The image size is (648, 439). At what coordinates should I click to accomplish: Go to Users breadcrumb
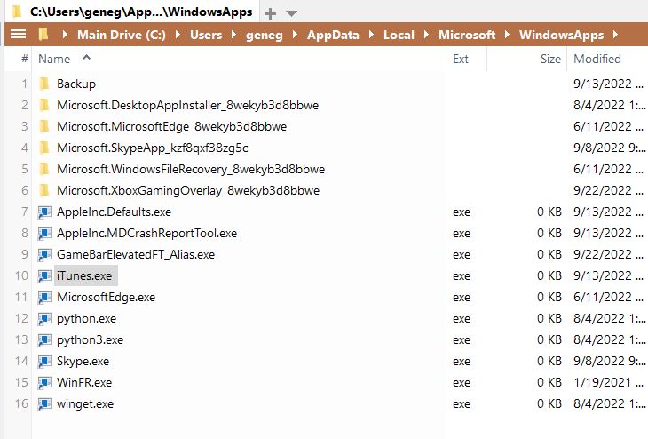tap(206, 35)
